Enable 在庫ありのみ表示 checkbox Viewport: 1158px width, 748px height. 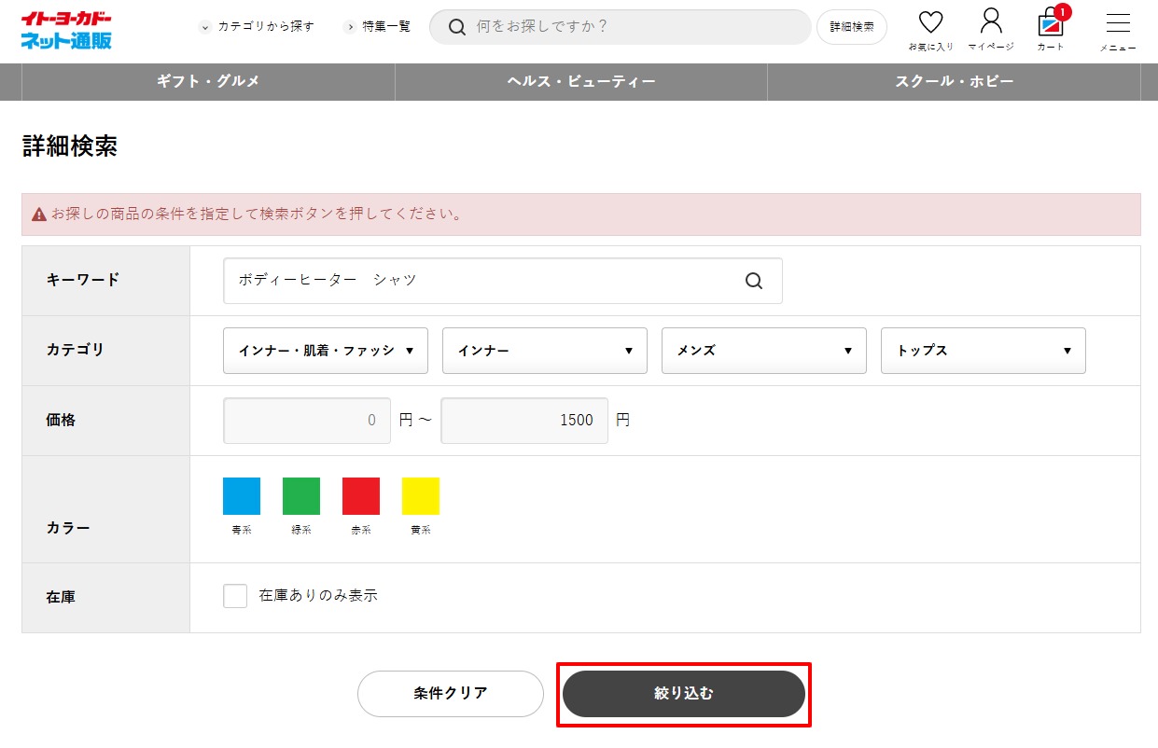235,596
